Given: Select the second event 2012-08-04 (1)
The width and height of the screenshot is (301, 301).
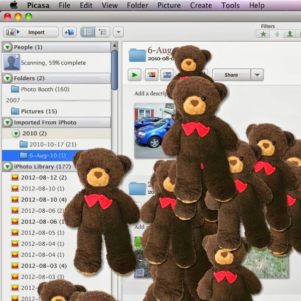Looking at the screenshot, I should pyautogui.click(x=38, y=255).
